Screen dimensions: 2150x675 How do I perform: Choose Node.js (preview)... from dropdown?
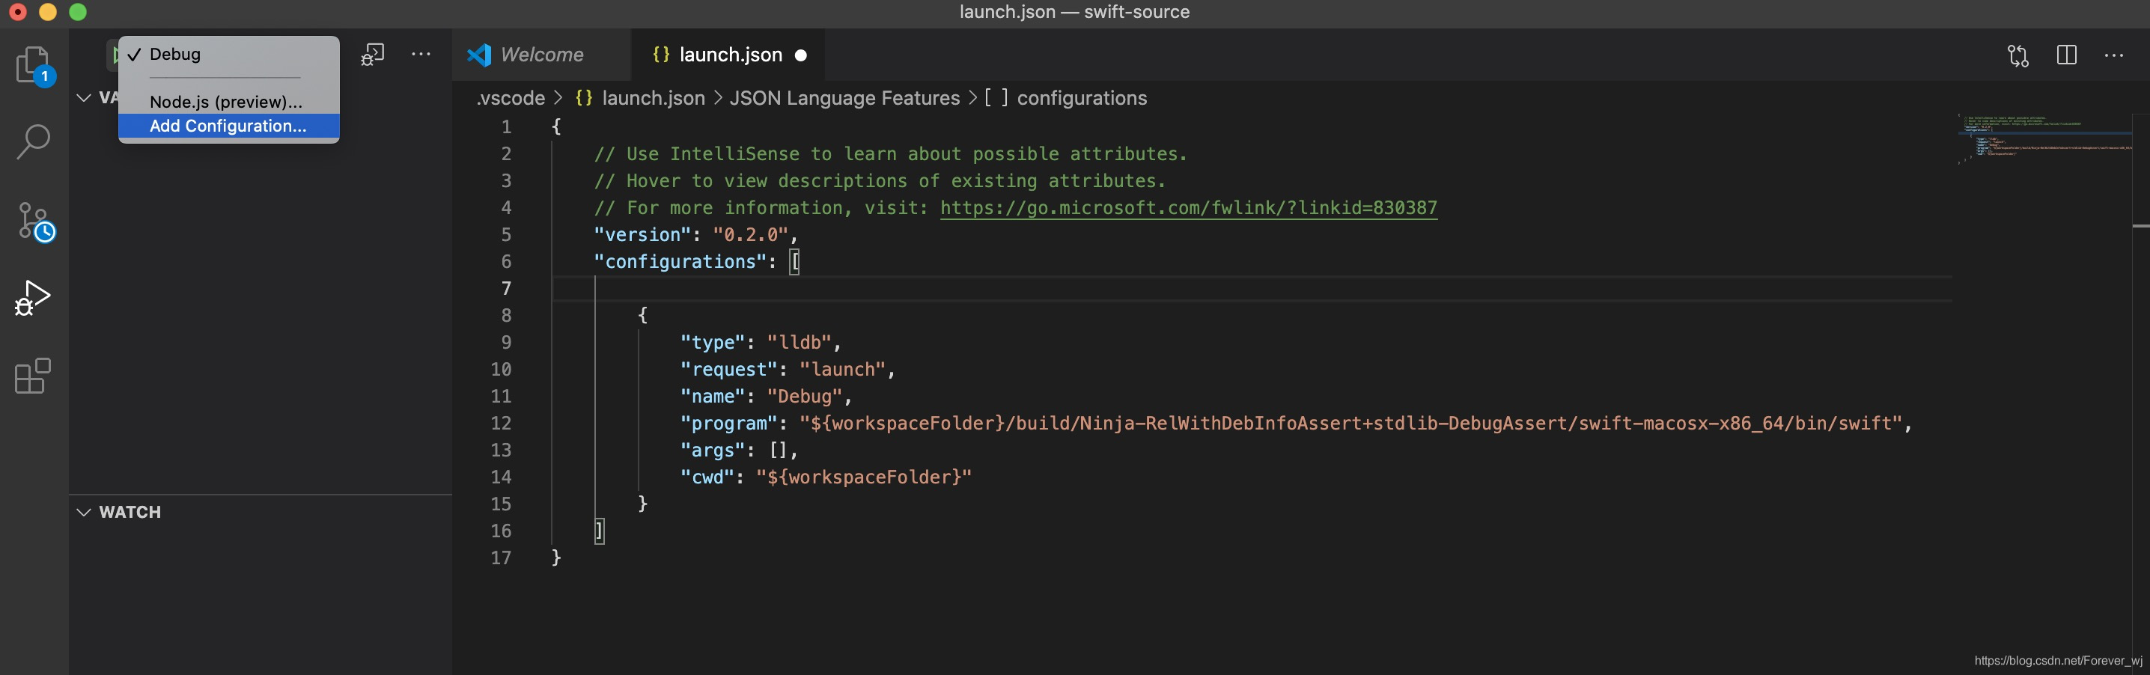coord(228,102)
